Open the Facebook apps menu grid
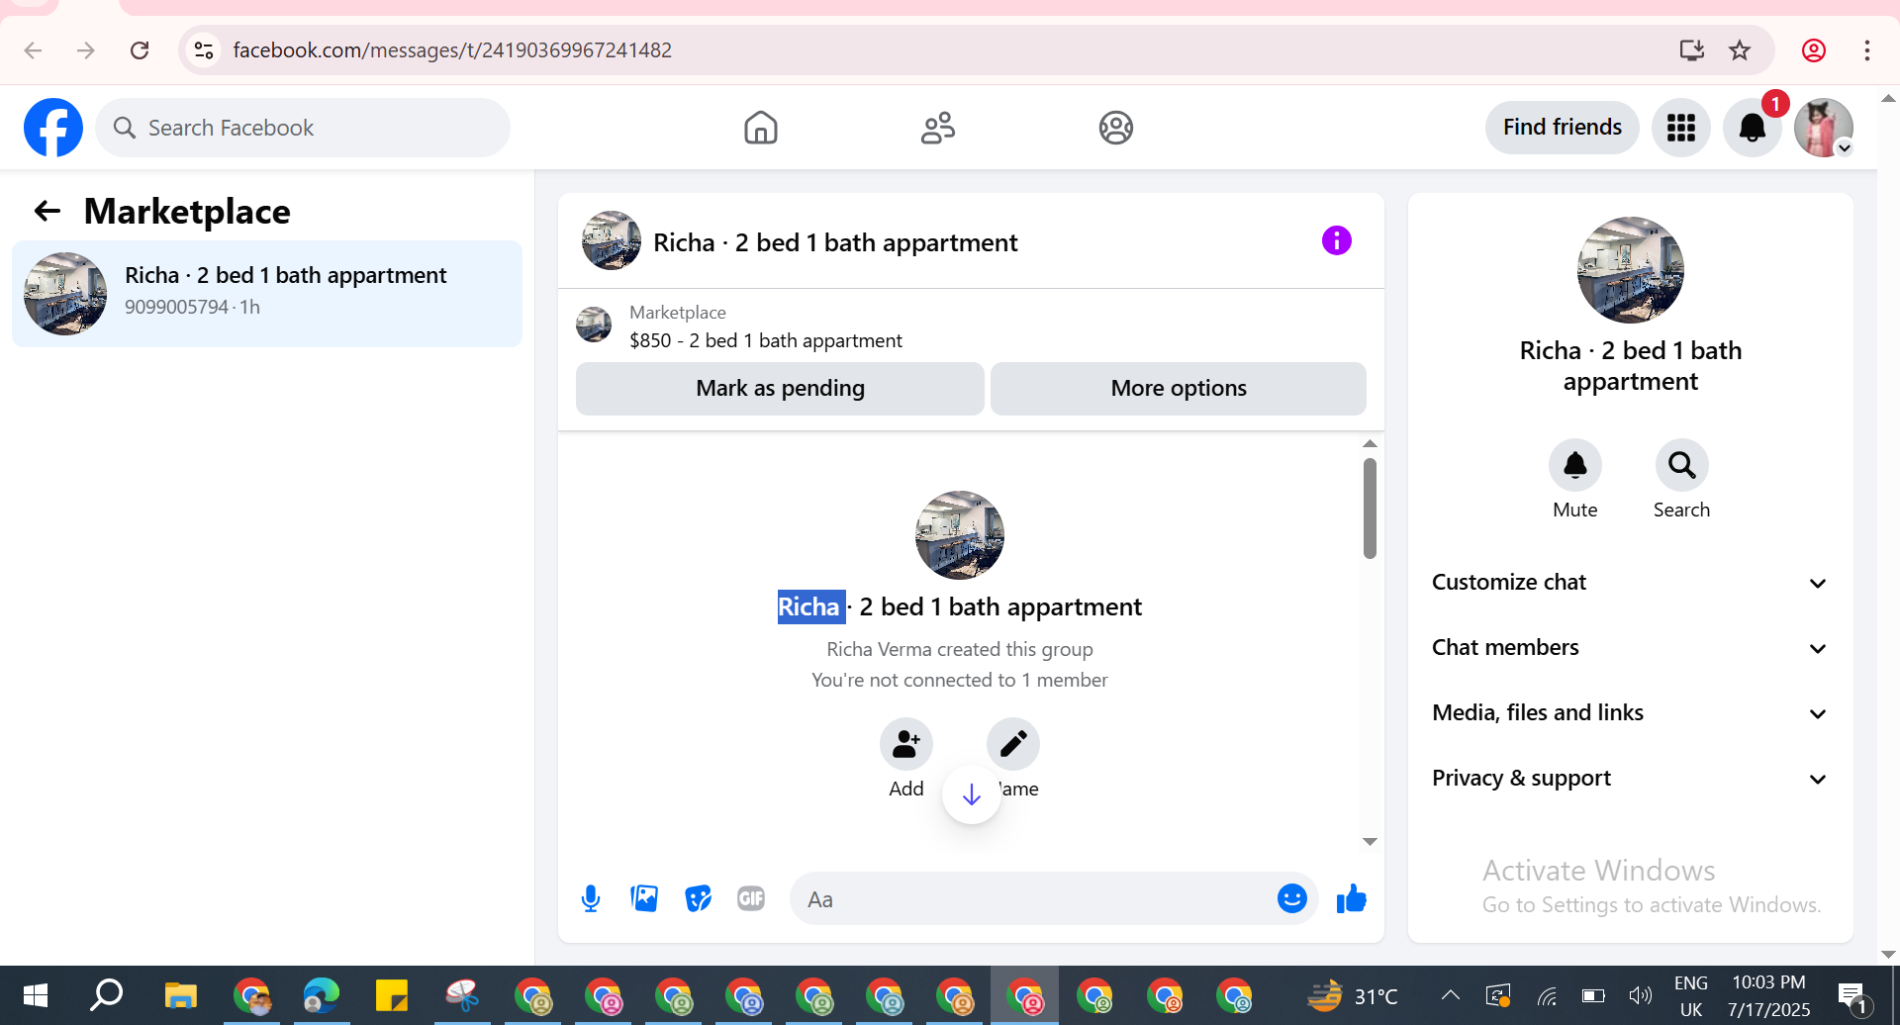 pyautogui.click(x=1681, y=128)
